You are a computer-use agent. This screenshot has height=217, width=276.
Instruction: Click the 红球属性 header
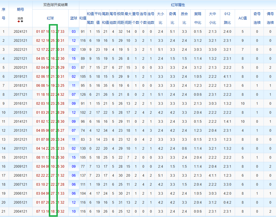tap(178, 5)
